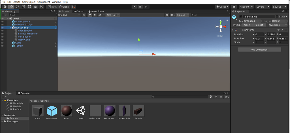Toggle visibility of Terrain object

pyautogui.click(x=2, y=46)
